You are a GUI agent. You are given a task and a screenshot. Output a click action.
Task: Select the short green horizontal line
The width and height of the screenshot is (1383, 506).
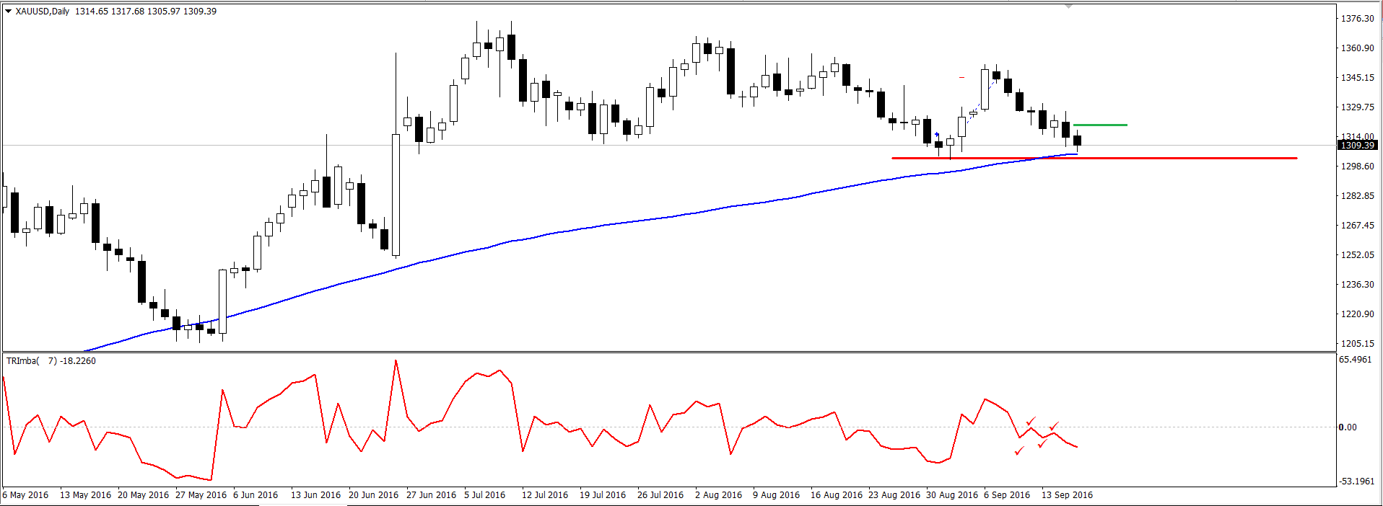pos(1100,125)
